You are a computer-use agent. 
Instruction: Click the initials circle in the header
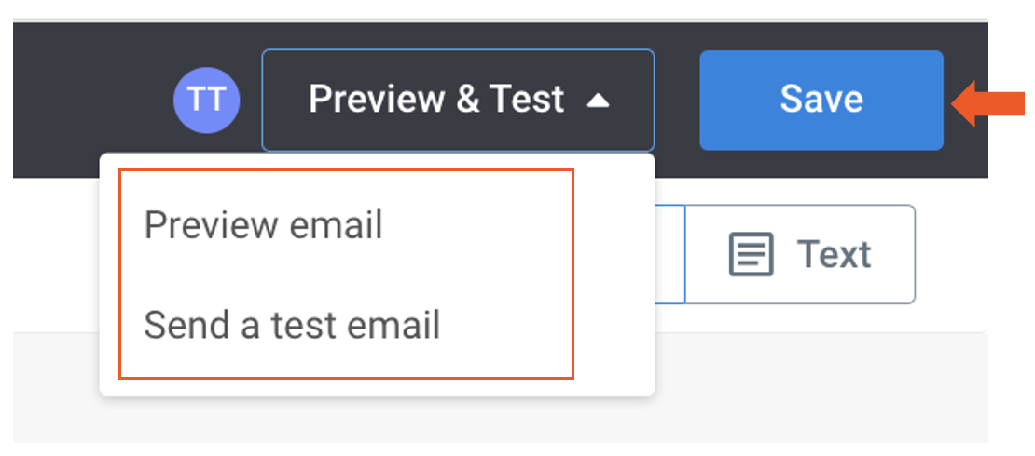point(206,101)
